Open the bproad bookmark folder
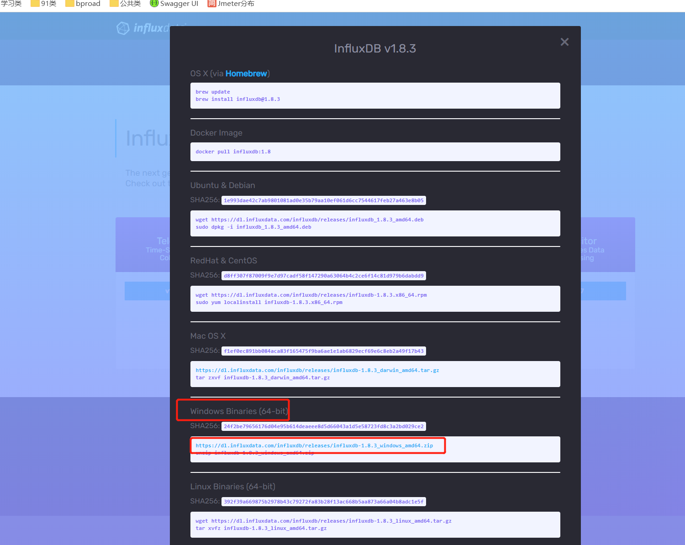685x545 pixels. click(x=83, y=4)
